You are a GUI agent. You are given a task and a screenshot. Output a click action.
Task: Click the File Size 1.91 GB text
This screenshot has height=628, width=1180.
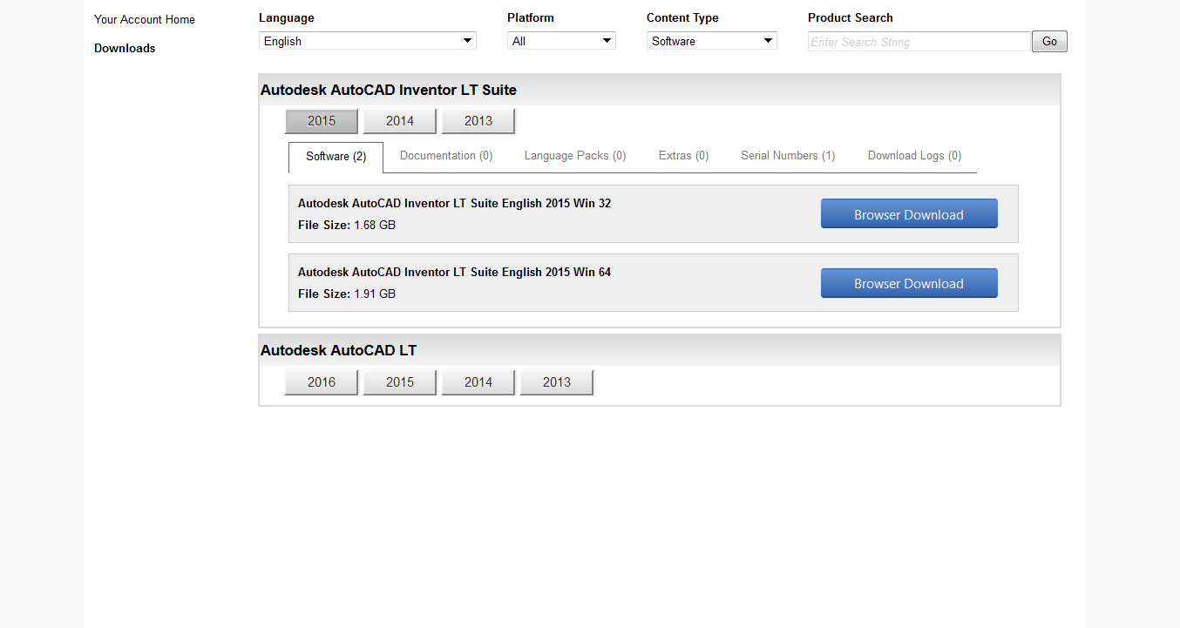(347, 294)
